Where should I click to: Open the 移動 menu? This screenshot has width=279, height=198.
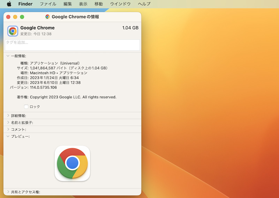[x=98, y=4]
